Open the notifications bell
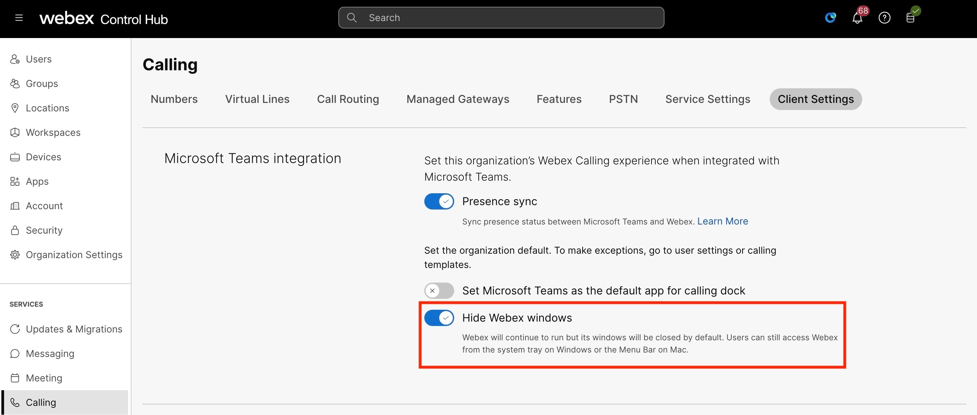 click(x=857, y=17)
